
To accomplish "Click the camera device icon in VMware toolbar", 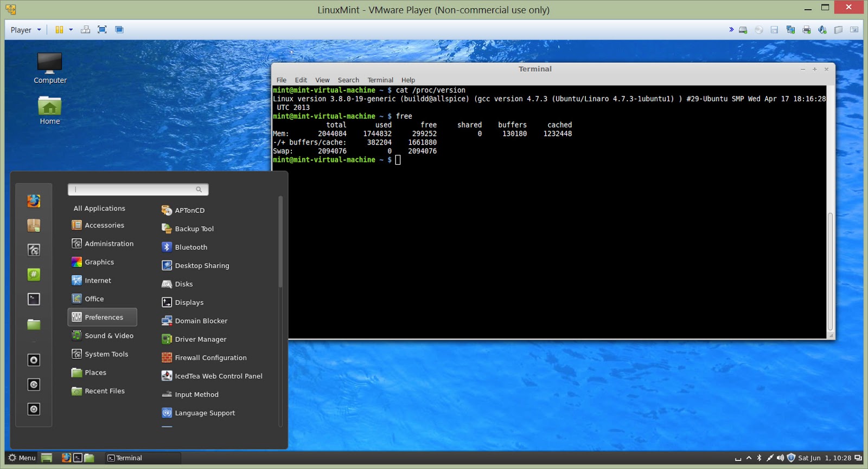I will tap(854, 30).
